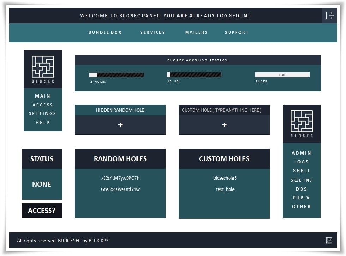This screenshot has height=256, width=346.
Task: Open Shell from the right sidebar
Action: 301,171
